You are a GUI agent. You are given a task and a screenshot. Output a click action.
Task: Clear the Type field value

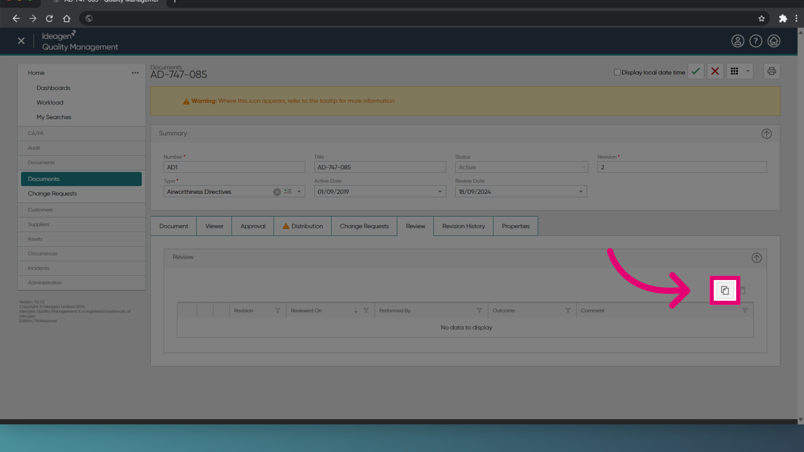point(277,192)
